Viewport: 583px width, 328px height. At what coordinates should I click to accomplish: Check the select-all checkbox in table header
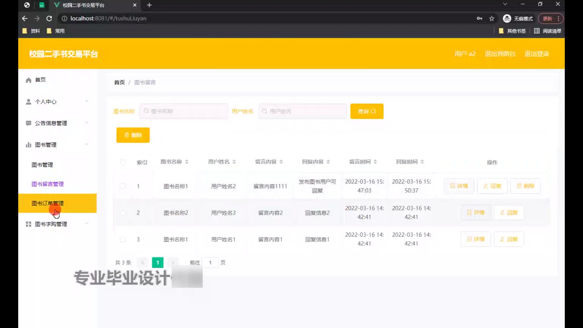pyautogui.click(x=123, y=162)
